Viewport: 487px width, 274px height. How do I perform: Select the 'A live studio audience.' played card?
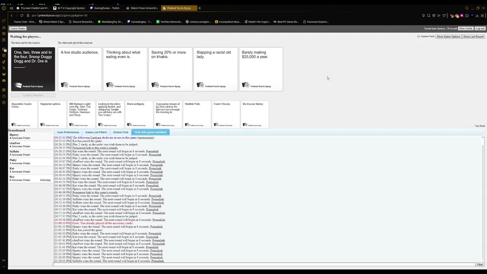[80, 69]
